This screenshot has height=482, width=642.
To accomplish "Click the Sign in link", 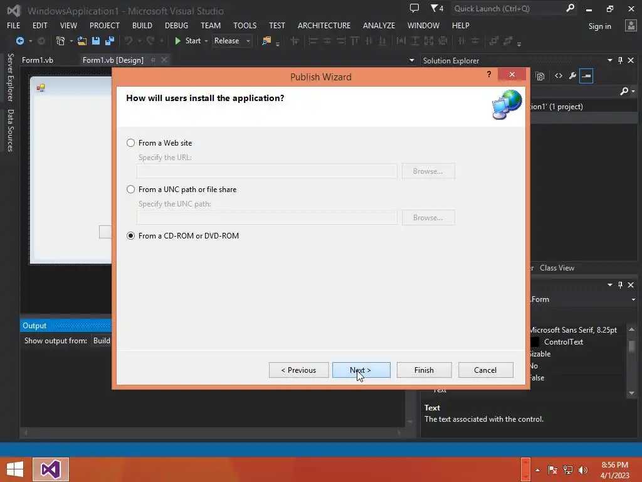I will click(599, 26).
